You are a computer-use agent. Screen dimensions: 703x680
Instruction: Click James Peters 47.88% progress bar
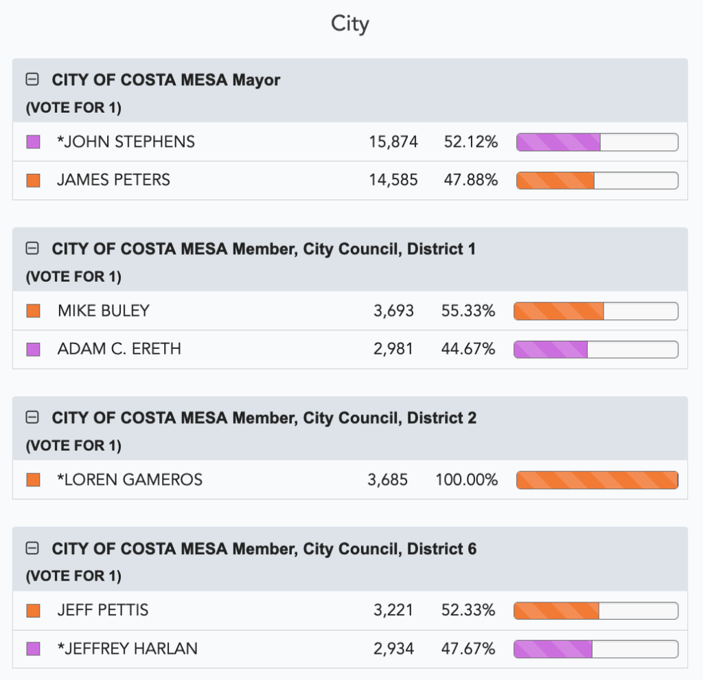(597, 181)
